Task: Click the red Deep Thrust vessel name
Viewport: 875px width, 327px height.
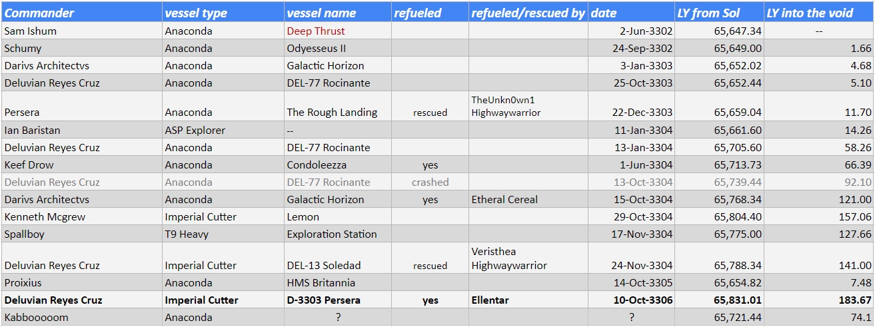Action: (316, 31)
